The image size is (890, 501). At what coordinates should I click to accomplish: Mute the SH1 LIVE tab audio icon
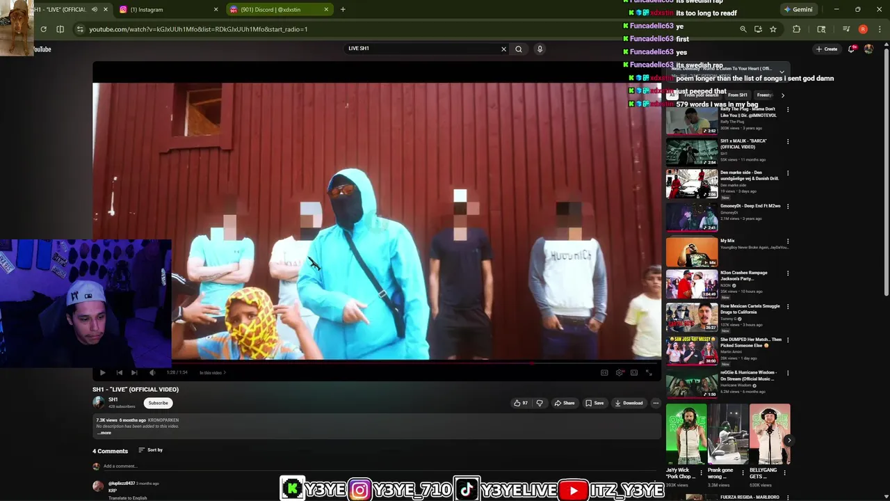pos(95,10)
